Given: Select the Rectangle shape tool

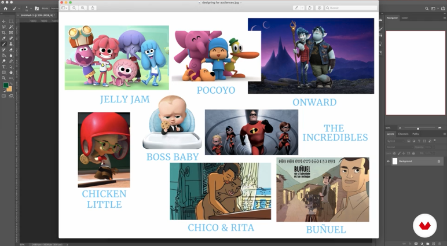Looking at the screenshot, I should click(3, 72).
